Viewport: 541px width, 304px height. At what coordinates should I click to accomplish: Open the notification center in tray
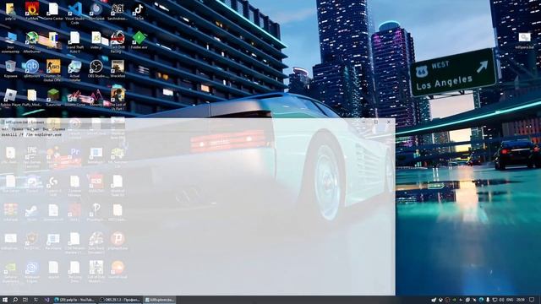[x=532, y=300]
